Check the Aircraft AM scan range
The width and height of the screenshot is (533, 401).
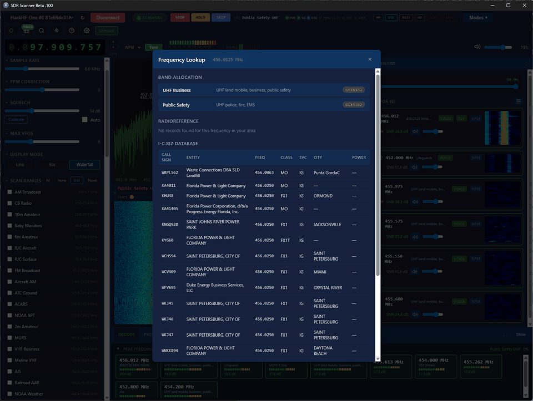[9, 282]
